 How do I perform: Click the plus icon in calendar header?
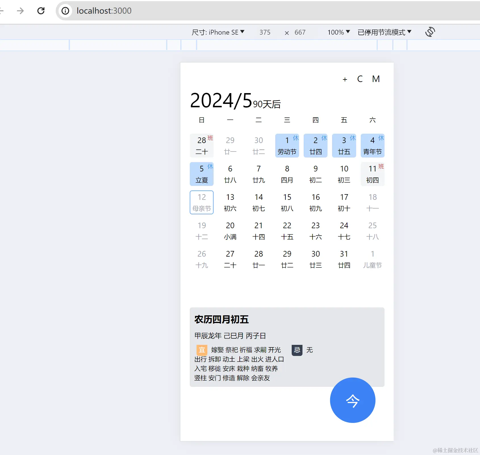345,79
